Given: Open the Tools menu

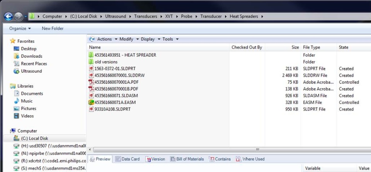Looking at the screenshot, I should point(170,39).
